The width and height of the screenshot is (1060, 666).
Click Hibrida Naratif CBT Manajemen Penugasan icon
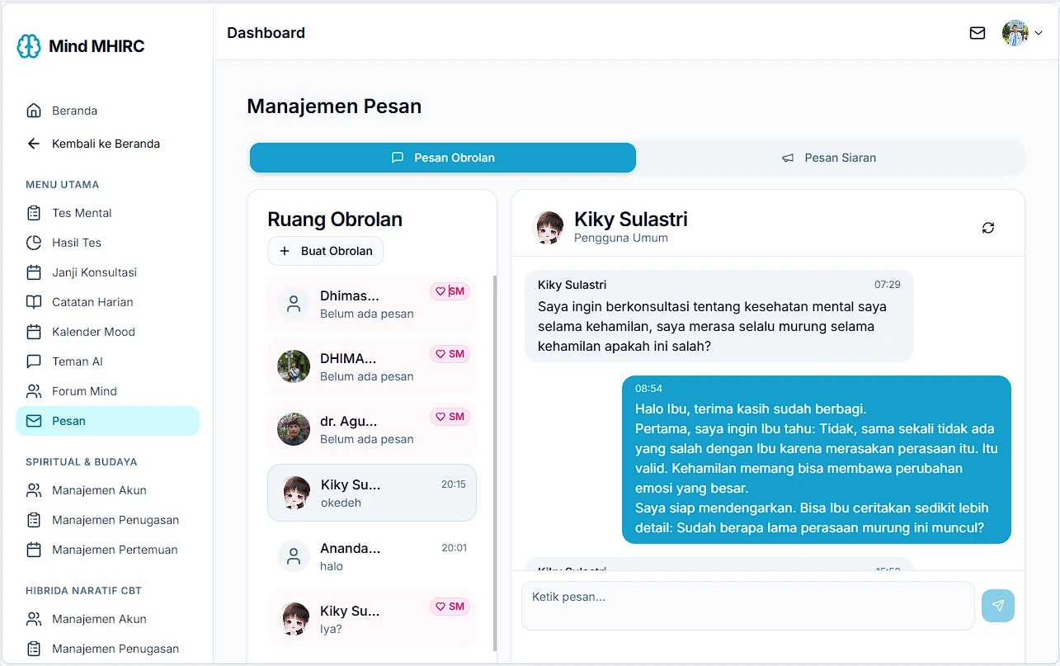(34, 649)
